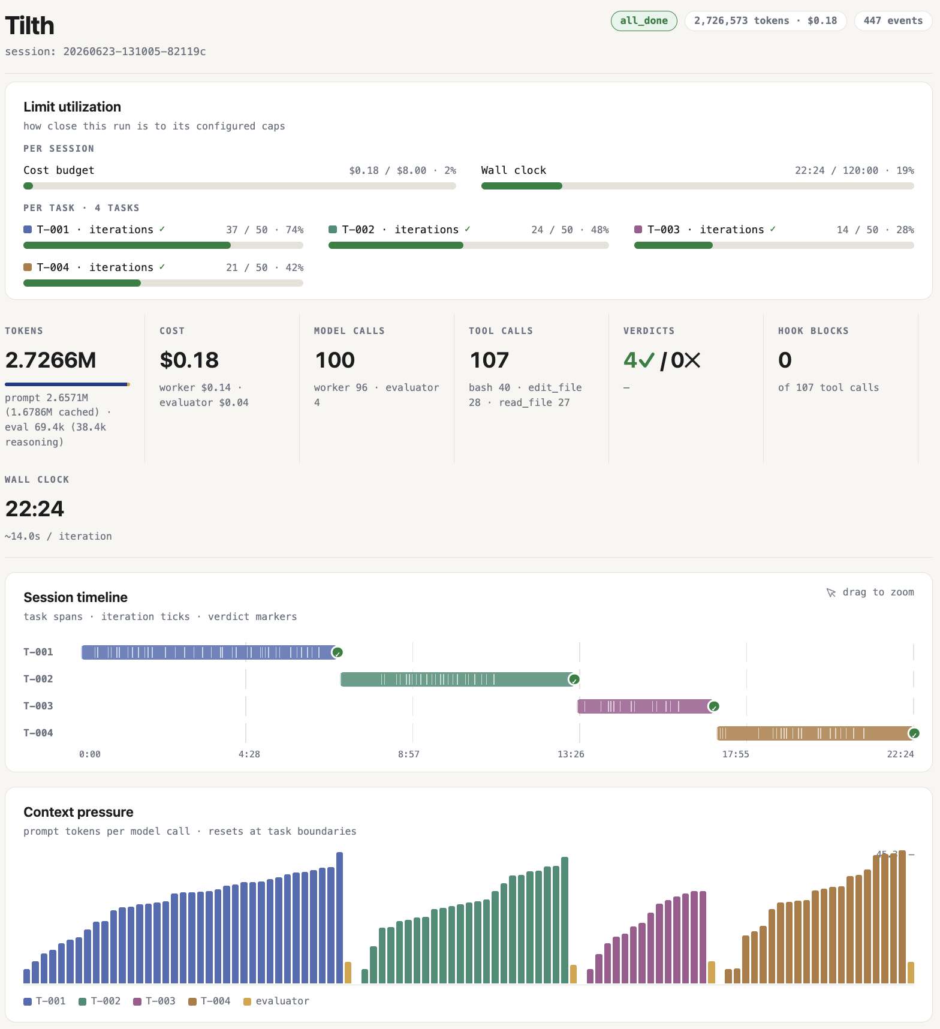Click the T-002 iterations checkmark
This screenshot has width=940, height=1029.
[x=468, y=229]
